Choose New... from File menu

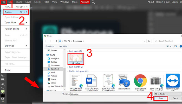pyautogui.click(x=15, y=7)
